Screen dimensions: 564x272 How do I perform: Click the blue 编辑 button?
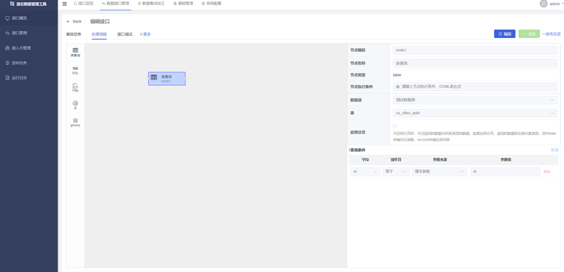point(505,34)
